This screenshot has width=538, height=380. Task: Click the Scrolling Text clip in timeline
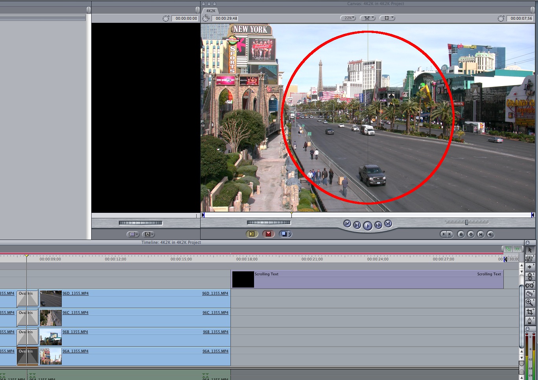pyautogui.click(x=367, y=279)
